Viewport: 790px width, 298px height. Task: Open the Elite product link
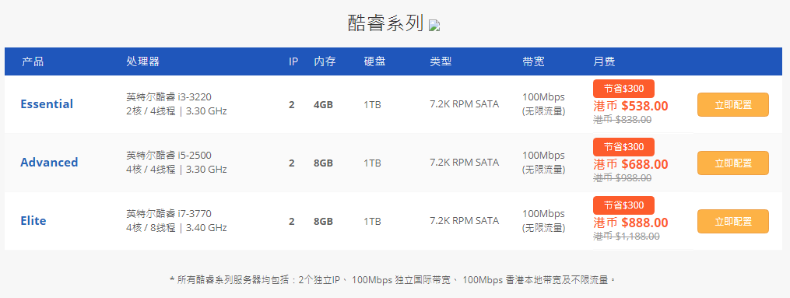[x=33, y=221]
